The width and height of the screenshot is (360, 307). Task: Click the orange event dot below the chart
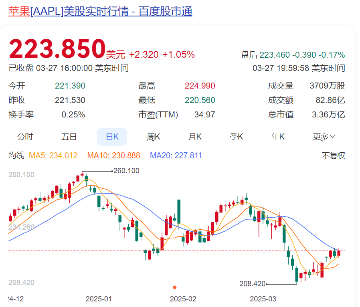[x=174, y=287]
